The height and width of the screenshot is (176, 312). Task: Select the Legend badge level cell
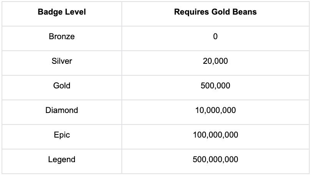click(62, 159)
